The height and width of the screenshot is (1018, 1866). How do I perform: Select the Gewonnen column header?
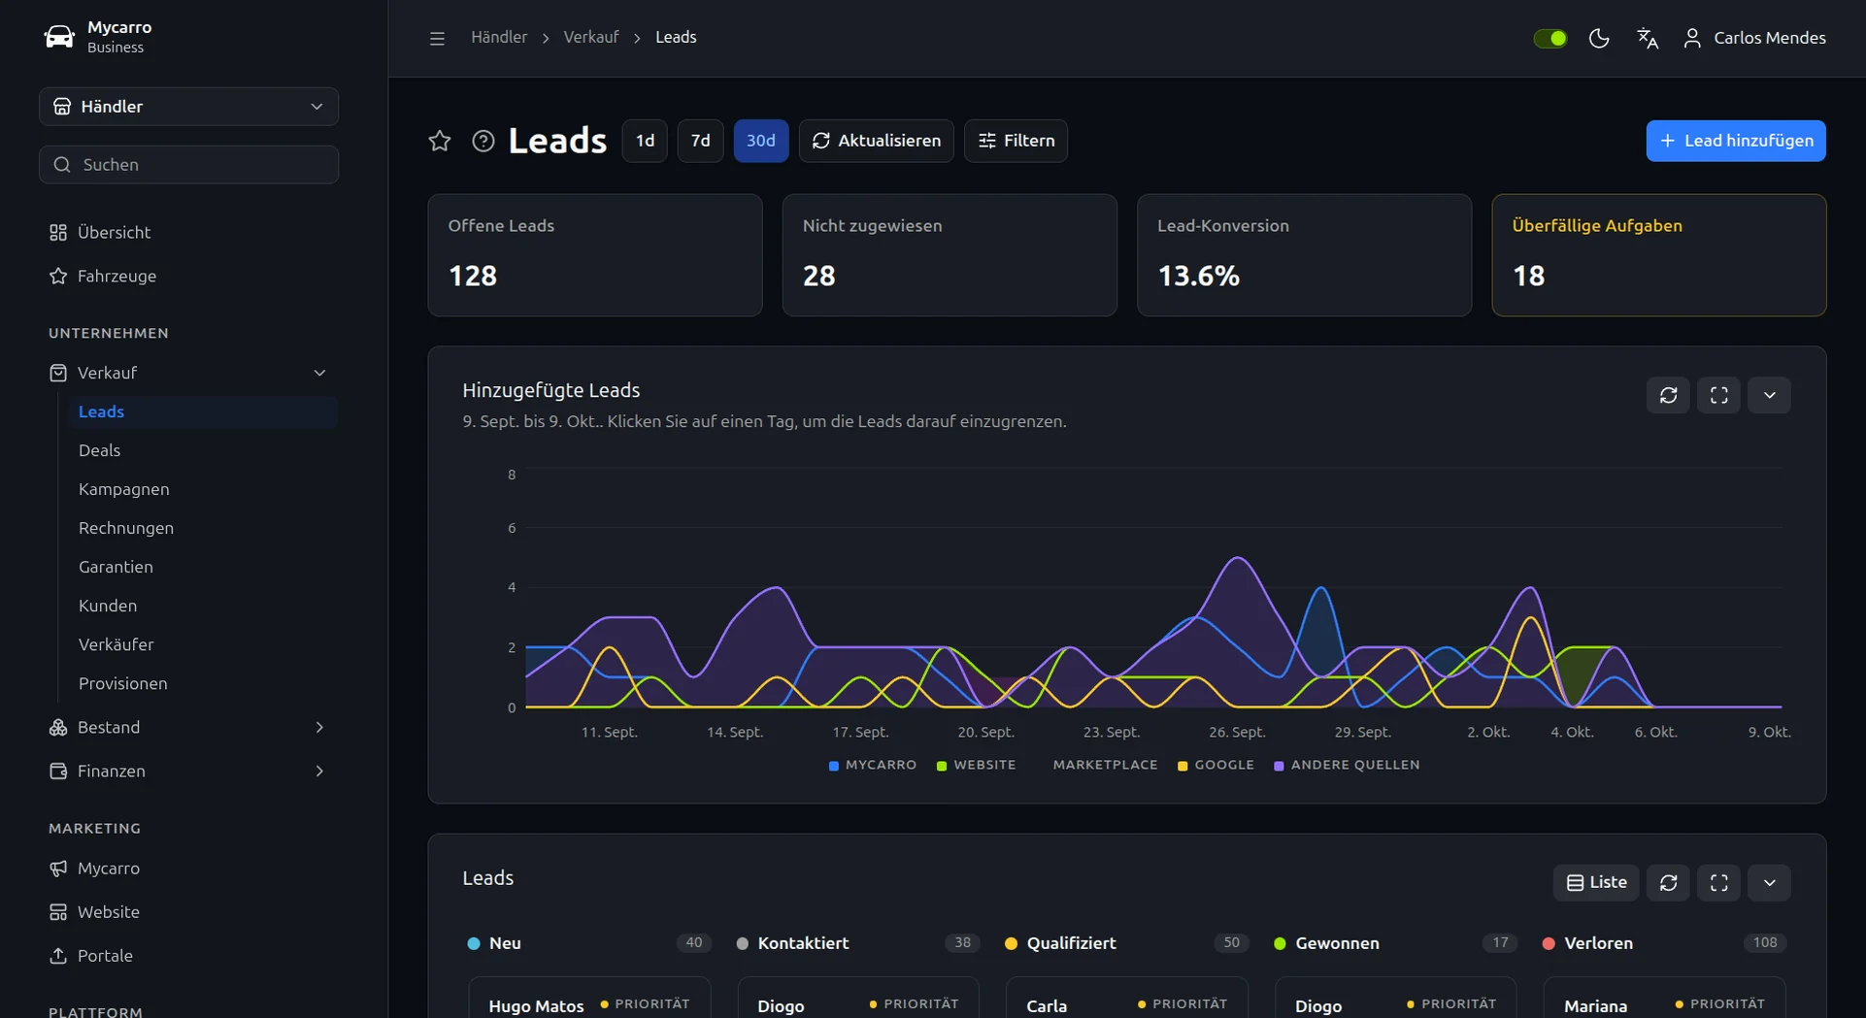click(x=1395, y=943)
